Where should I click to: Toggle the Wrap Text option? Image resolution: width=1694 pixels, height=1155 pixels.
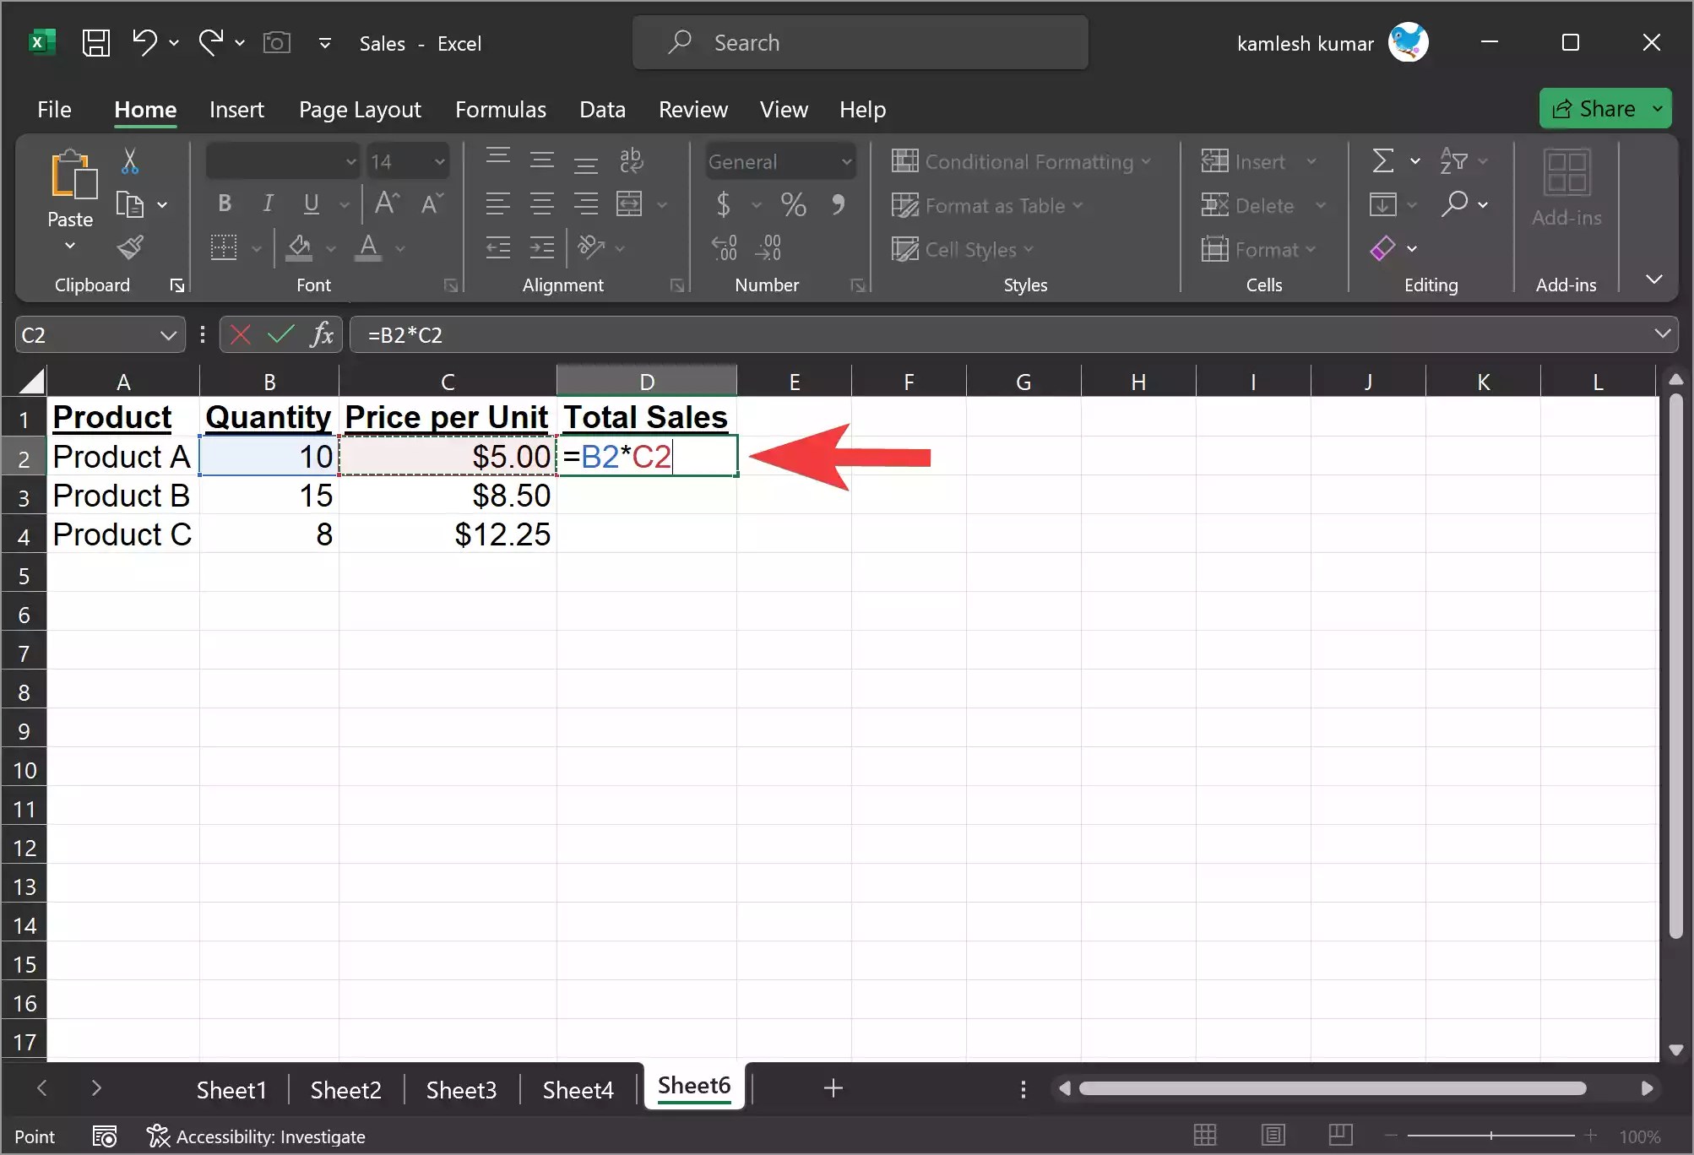(x=632, y=160)
